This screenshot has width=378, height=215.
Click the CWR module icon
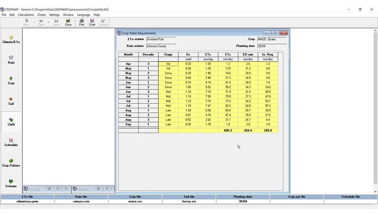point(11,122)
